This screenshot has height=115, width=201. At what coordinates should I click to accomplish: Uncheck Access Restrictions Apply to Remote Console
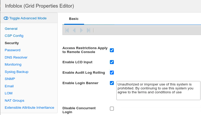(x=112, y=50)
